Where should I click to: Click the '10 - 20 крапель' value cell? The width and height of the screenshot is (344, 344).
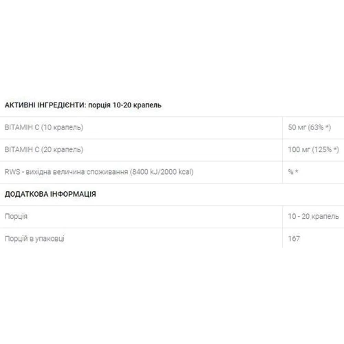(313, 216)
